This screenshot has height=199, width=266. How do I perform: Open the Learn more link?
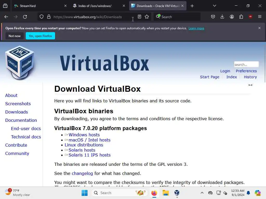click(196, 28)
